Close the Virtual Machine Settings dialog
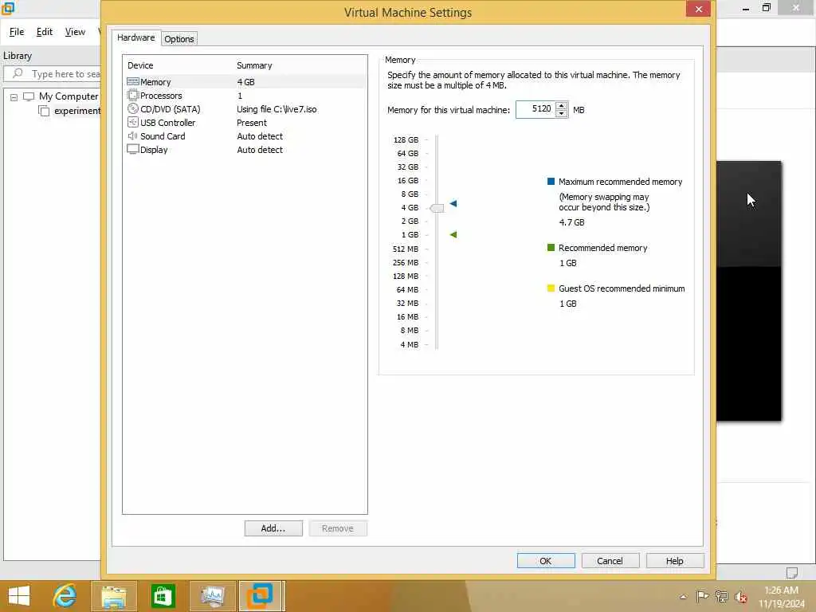This screenshot has width=816, height=612. 698,9
